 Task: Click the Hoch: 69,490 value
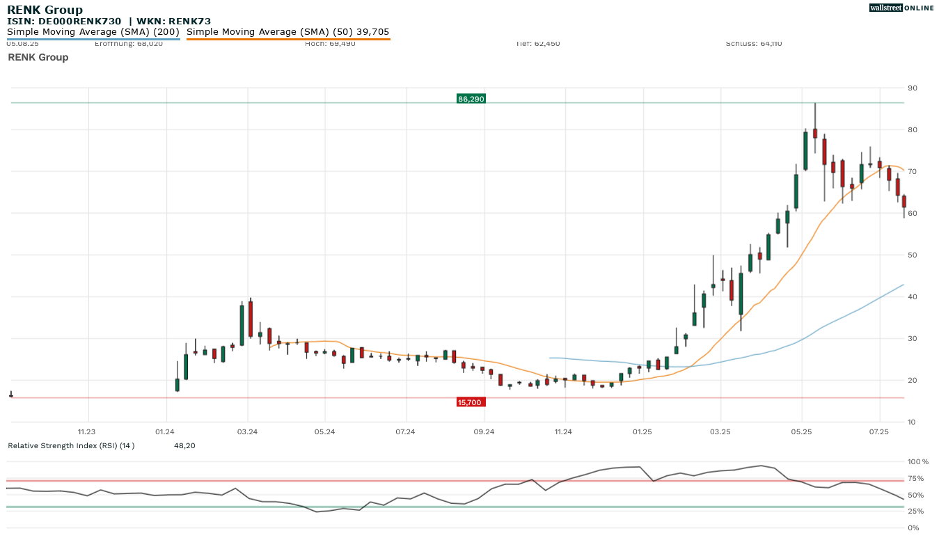click(330, 43)
